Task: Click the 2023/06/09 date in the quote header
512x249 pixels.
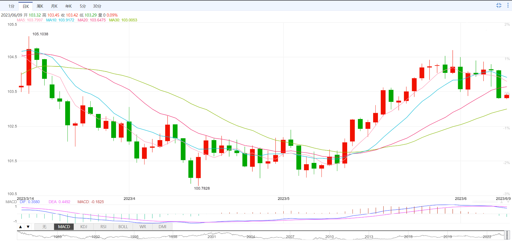Action: tap(12, 15)
